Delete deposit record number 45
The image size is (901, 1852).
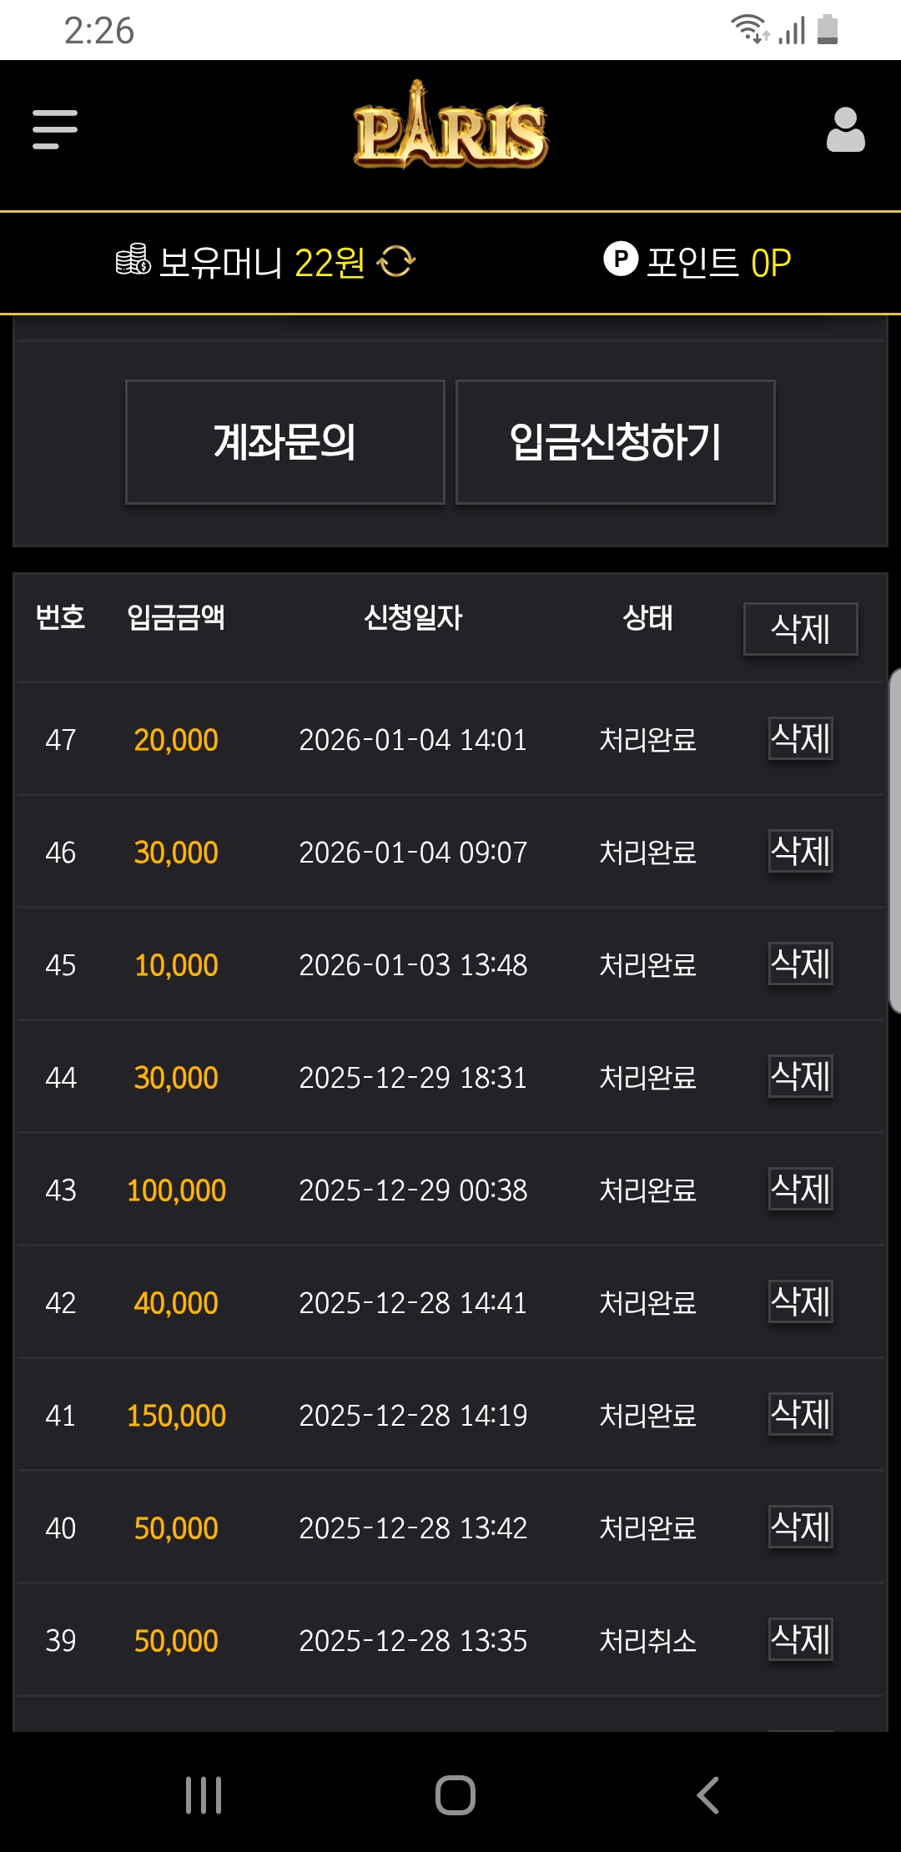coord(800,964)
